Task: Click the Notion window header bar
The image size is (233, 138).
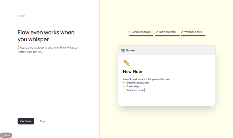Action: [x=175, y=50]
